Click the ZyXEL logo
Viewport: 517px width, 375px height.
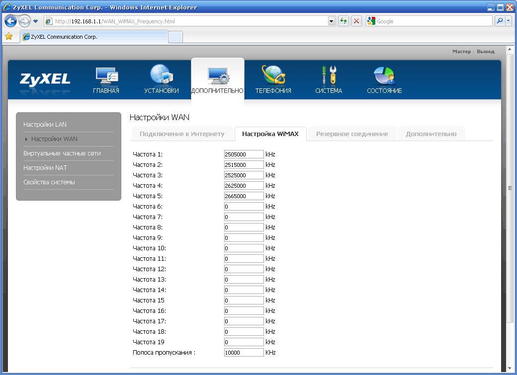point(45,79)
